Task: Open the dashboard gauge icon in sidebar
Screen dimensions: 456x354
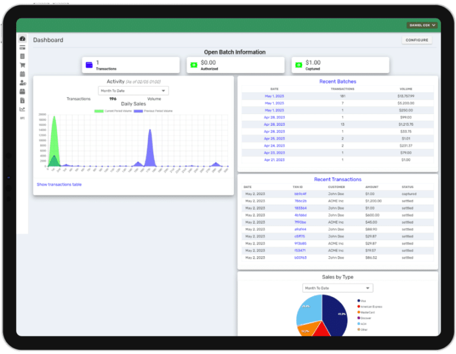Action: pos(23,39)
